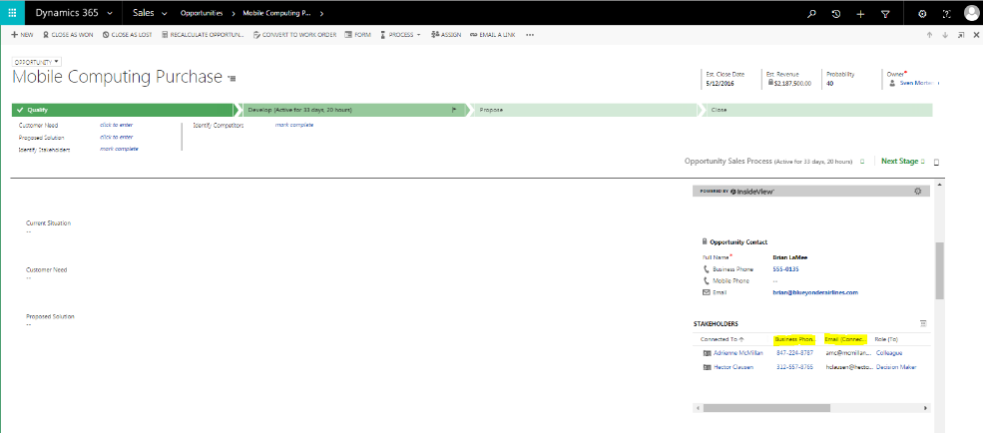Click mark complete for Identify Stakeholders
Viewport: 983px width, 433px height.
click(119, 149)
